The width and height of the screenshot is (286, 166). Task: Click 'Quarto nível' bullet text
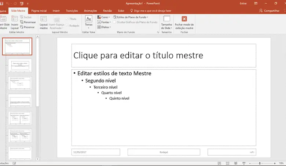tap(111, 93)
